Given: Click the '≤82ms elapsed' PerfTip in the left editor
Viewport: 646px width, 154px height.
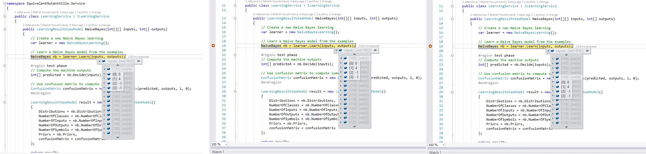Looking at the screenshot, I should (138, 57).
